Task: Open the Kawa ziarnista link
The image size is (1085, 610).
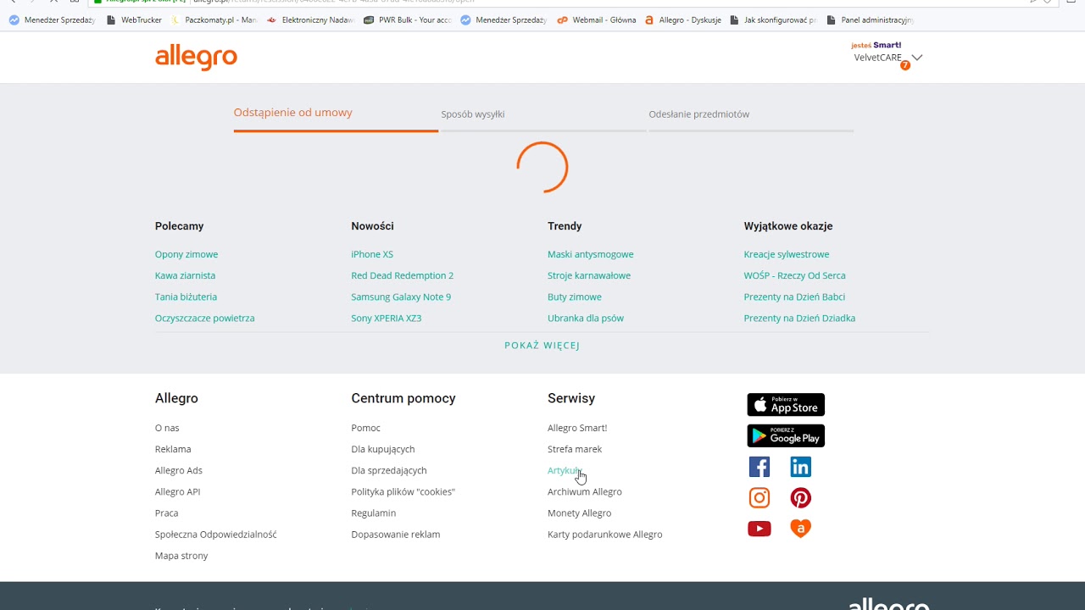Action: (x=185, y=275)
